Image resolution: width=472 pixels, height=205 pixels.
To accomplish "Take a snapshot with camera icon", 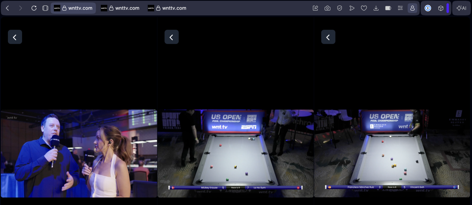I will point(327,8).
